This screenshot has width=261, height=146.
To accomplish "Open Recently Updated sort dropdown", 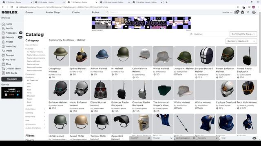I will 241,41.
